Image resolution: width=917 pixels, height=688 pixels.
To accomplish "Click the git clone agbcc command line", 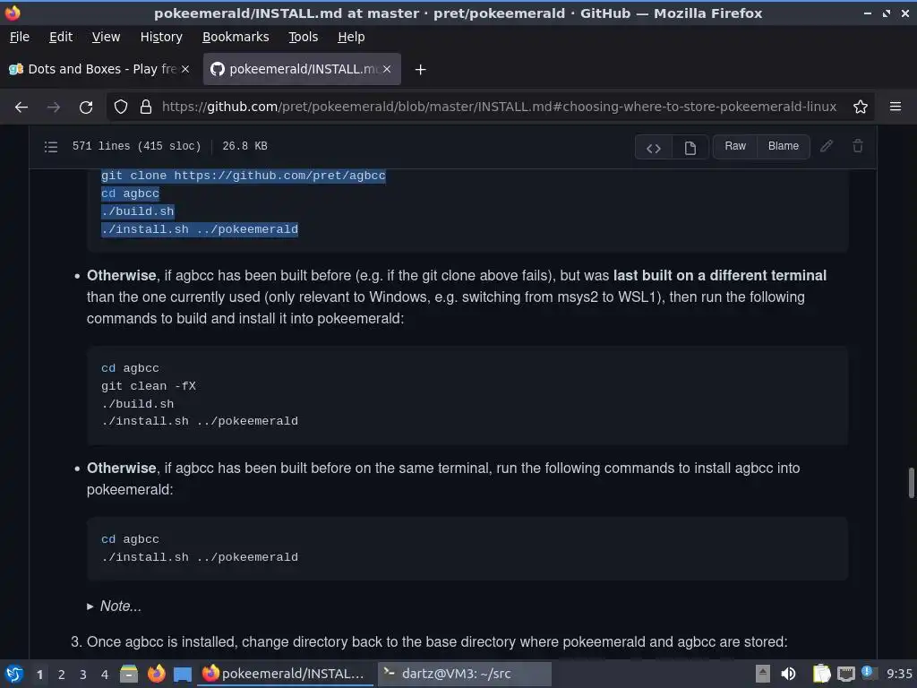I will [244, 176].
